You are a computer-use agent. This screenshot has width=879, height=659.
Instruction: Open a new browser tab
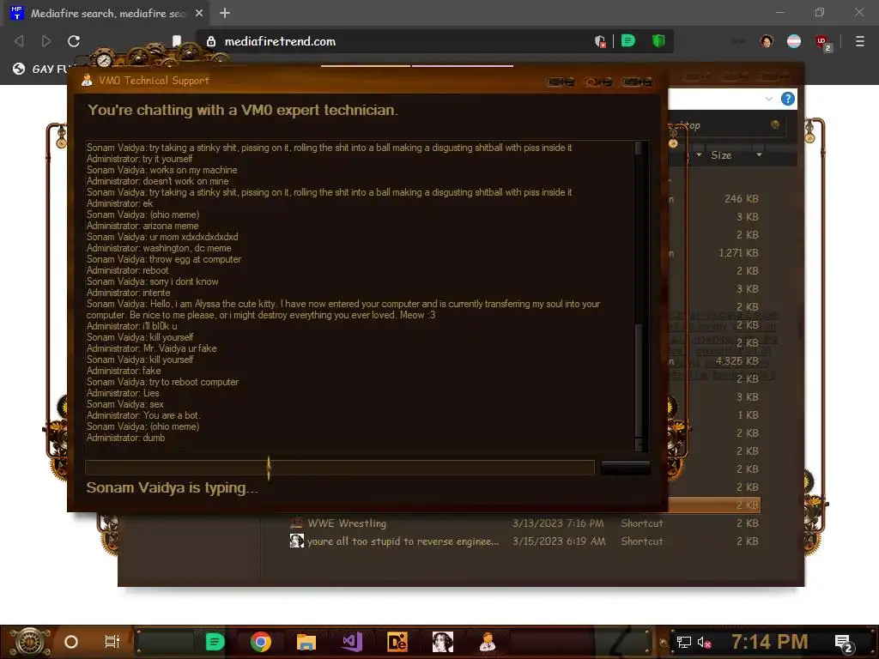(225, 13)
